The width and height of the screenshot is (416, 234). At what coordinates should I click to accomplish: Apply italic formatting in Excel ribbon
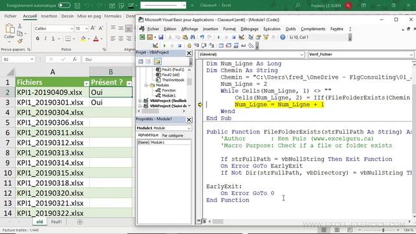tap(45, 39)
